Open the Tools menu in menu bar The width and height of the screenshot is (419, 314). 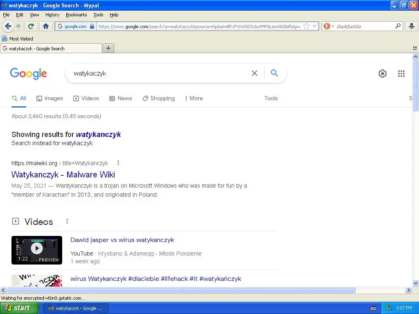click(98, 15)
